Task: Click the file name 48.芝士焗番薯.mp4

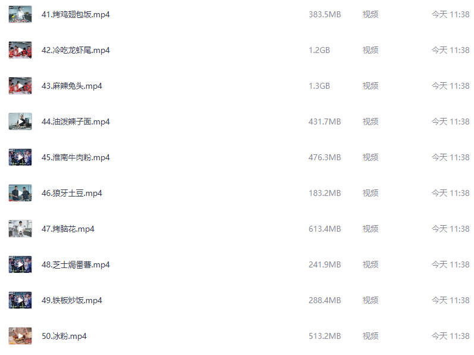Action: pos(76,264)
